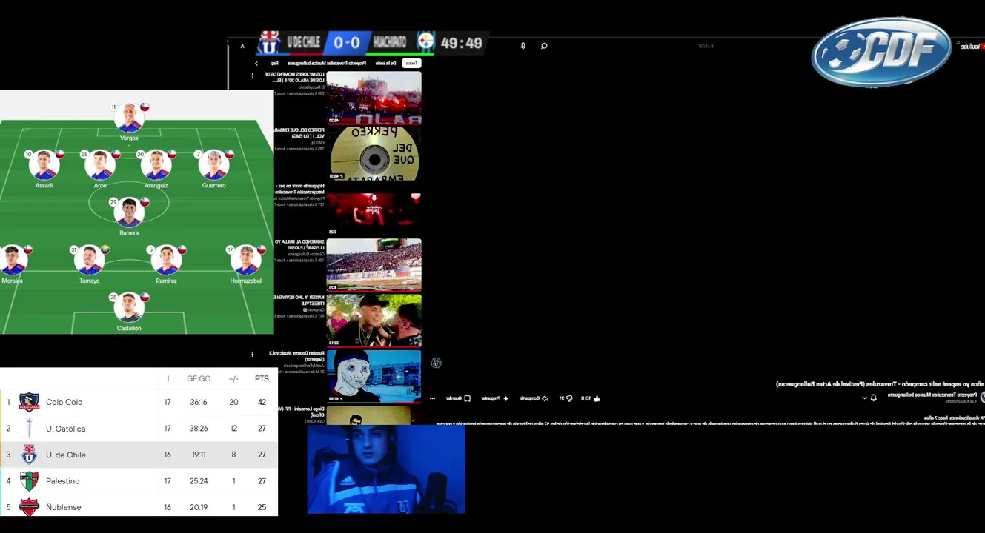Open the notification bell dropdown for the channel

click(x=869, y=398)
